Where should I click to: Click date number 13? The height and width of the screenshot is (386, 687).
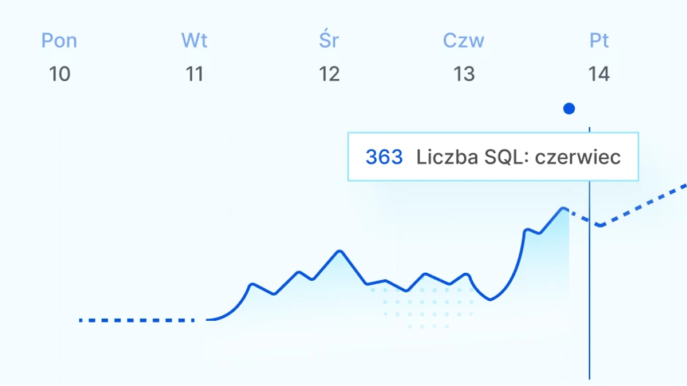[464, 74]
